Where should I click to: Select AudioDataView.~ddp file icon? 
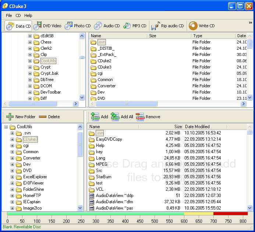(x=92, y=196)
